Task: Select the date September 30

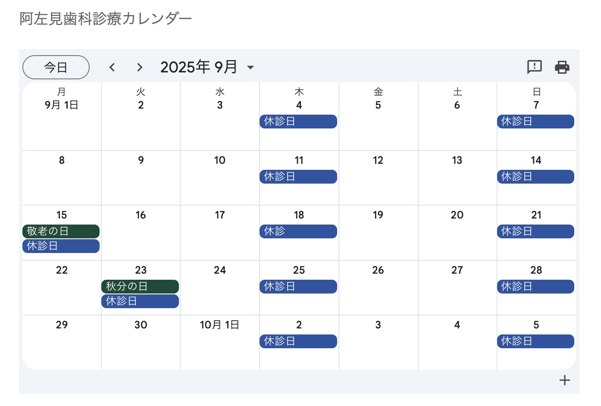Action: pyautogui.click(x=141, y=325)
